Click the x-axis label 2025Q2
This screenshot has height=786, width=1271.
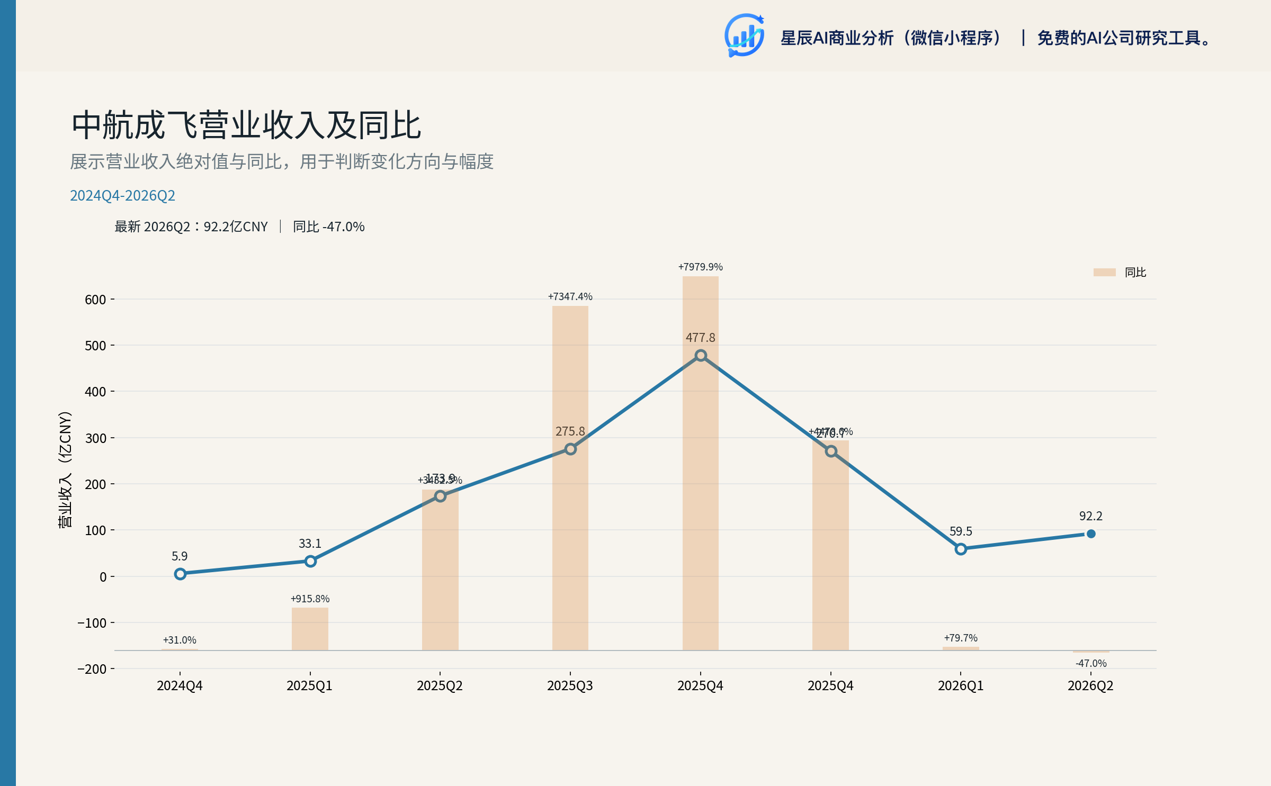[x=440, y=685]
